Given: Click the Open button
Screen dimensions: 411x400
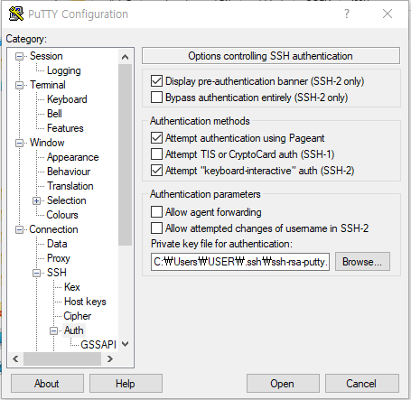Looking at the screenshot, I should (x=283, y=384).
